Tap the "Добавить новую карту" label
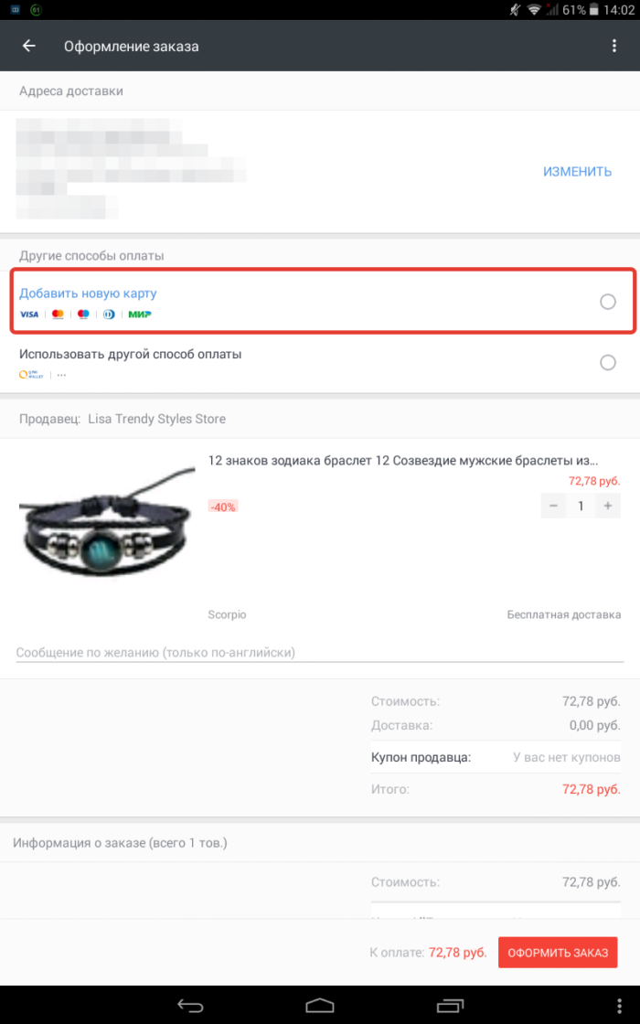This screenshot has height=1024, width=640. coord(89,293)
